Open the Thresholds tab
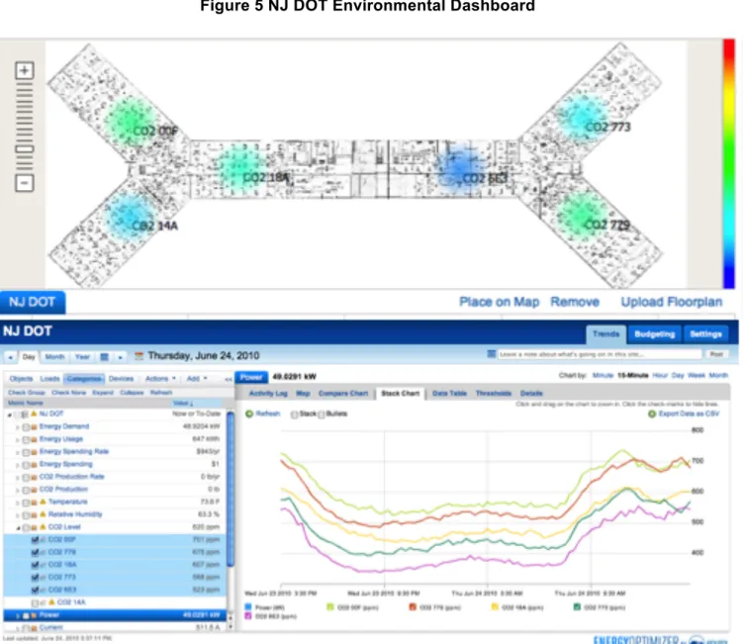This screenshot has height=644, width=743. pos(494,394)
